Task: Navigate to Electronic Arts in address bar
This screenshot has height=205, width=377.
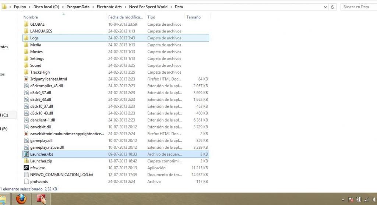Action: (x=109, y=7)
